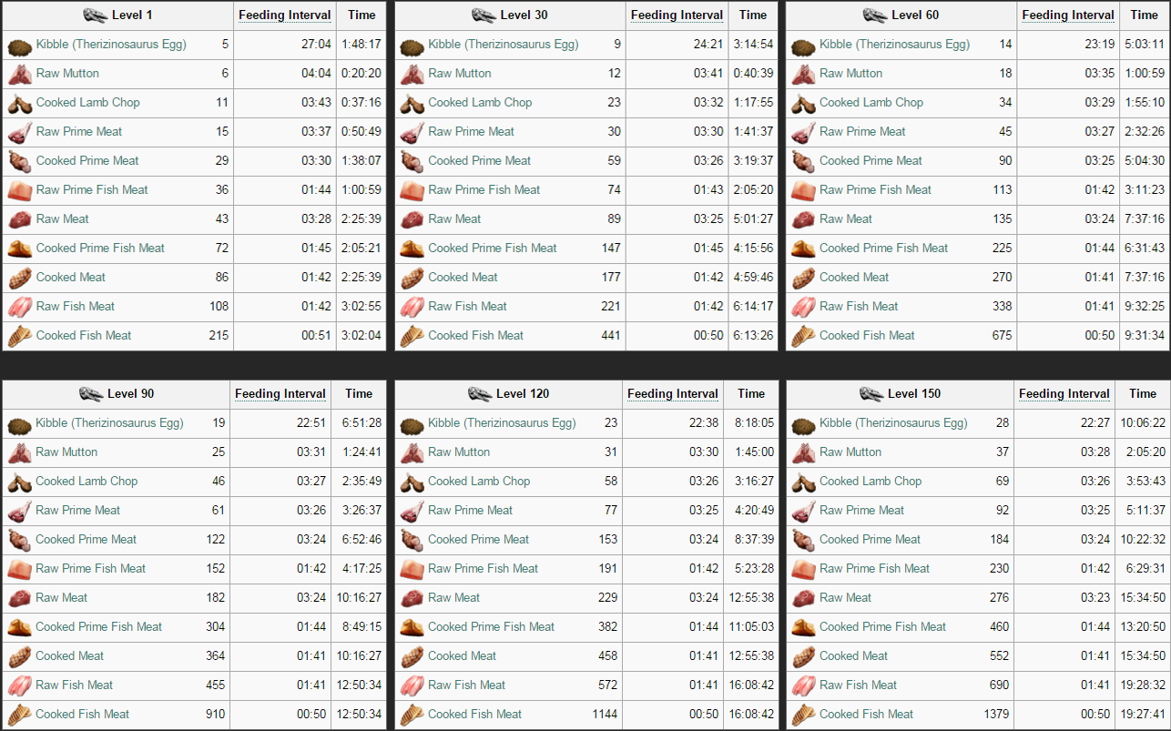Click the creature icon beside Level 60 header

coord(875,15)
